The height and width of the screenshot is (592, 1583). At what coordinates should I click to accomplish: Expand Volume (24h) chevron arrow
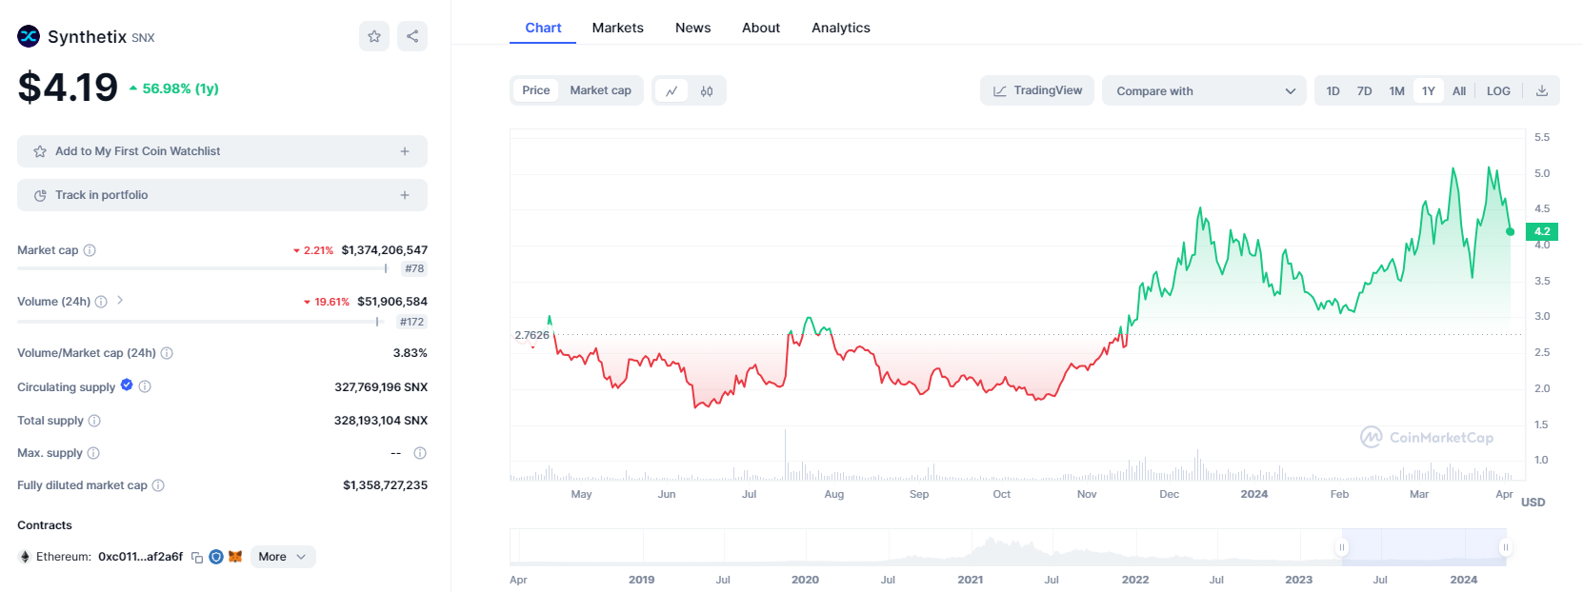coord(120,301)
